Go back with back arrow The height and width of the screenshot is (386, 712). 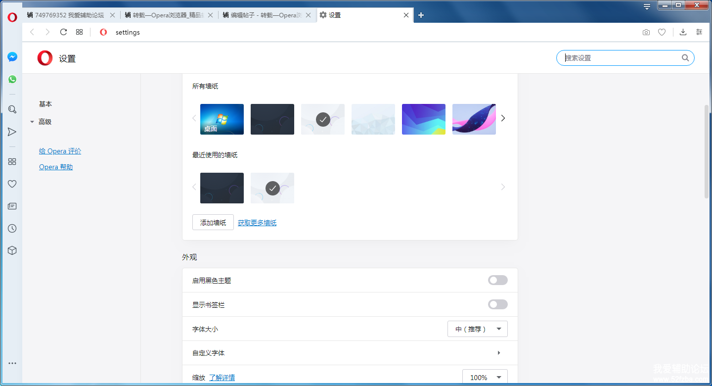32,32
